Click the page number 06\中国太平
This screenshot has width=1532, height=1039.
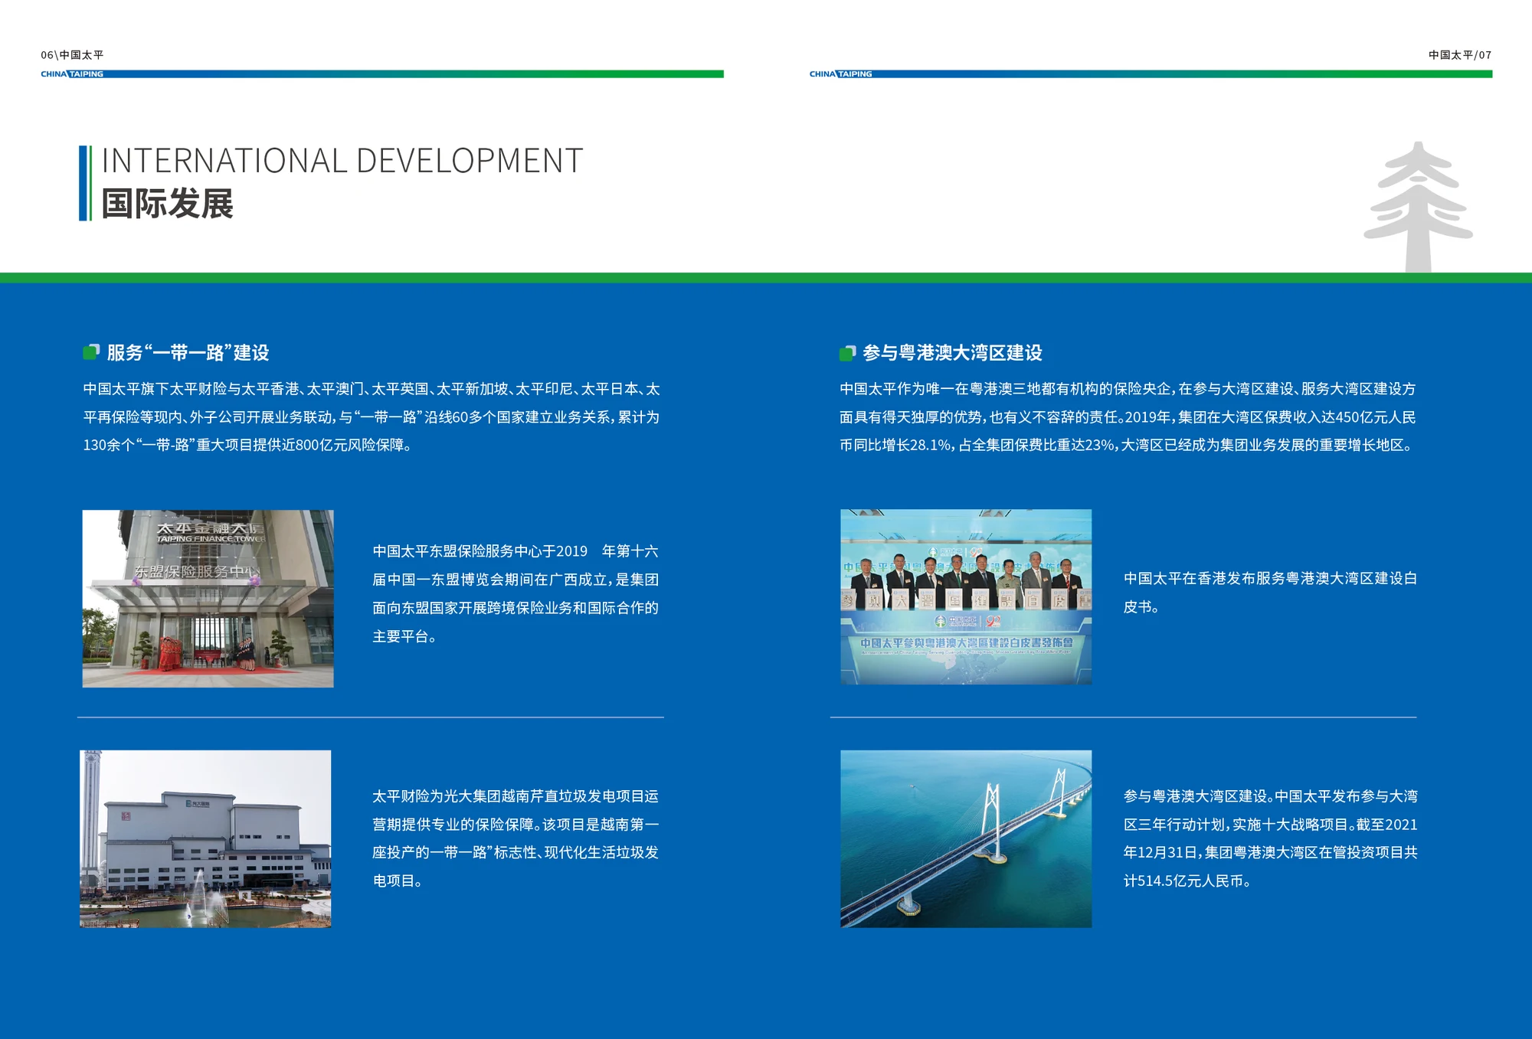point(72,55)
